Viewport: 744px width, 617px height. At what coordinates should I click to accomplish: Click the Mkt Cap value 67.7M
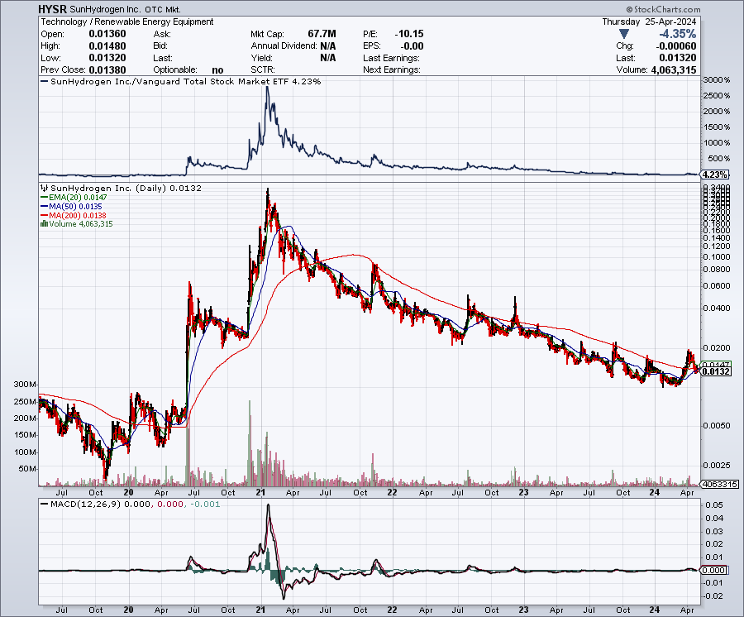[322, 34]
